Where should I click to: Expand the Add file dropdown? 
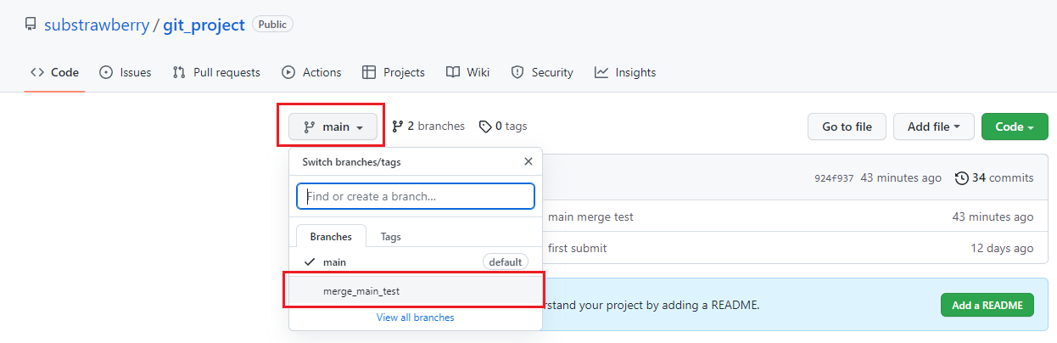click(x=933, y=127)
